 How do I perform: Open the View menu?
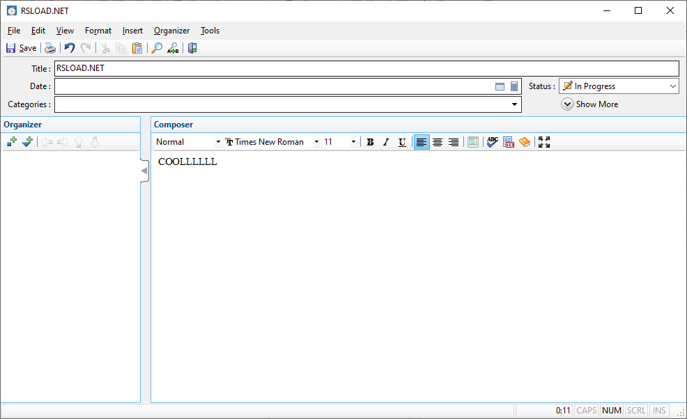(x=65, y=31)
